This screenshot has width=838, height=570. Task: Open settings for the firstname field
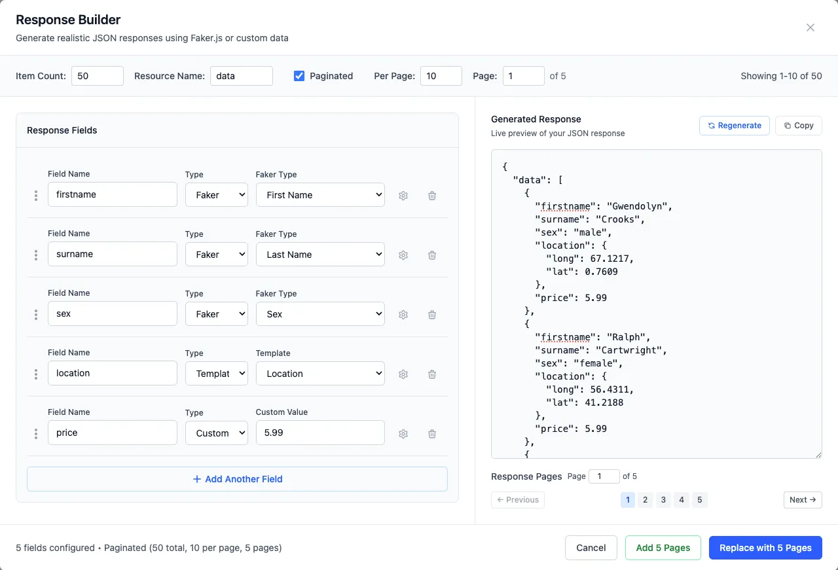[x=403, y=195]
